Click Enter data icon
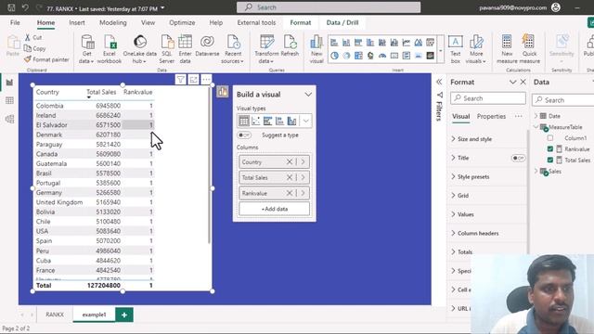The width and height of the screenshot is (594, 334). point(186,49)
